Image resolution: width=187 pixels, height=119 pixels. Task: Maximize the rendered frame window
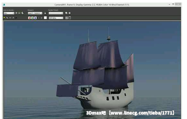coord(173,4)
